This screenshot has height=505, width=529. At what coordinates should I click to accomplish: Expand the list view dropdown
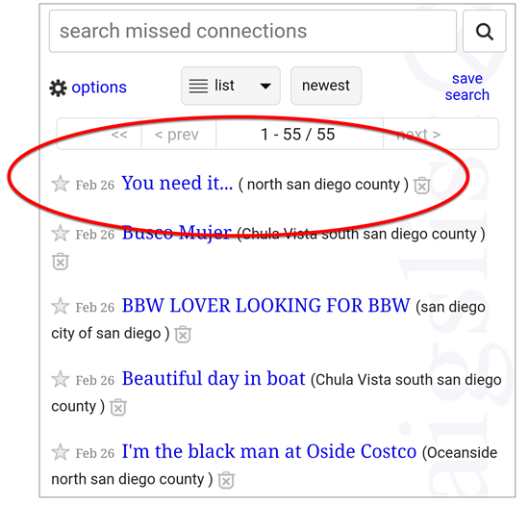coord(231,86)
